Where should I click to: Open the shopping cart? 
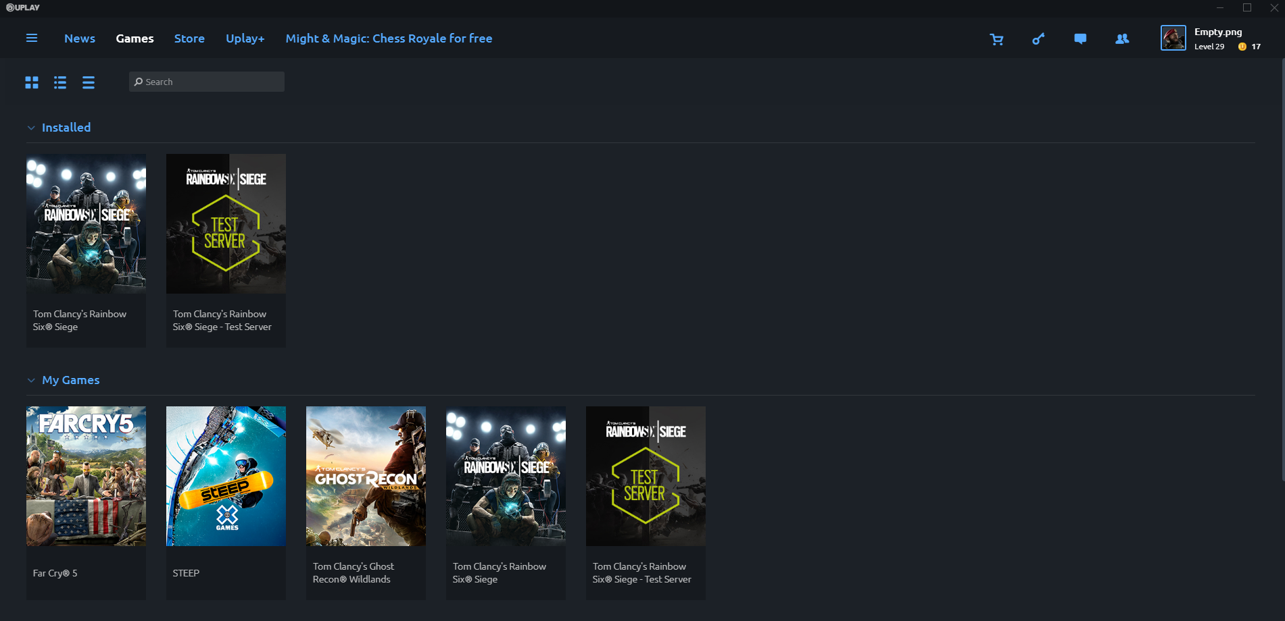pos(996,39)
